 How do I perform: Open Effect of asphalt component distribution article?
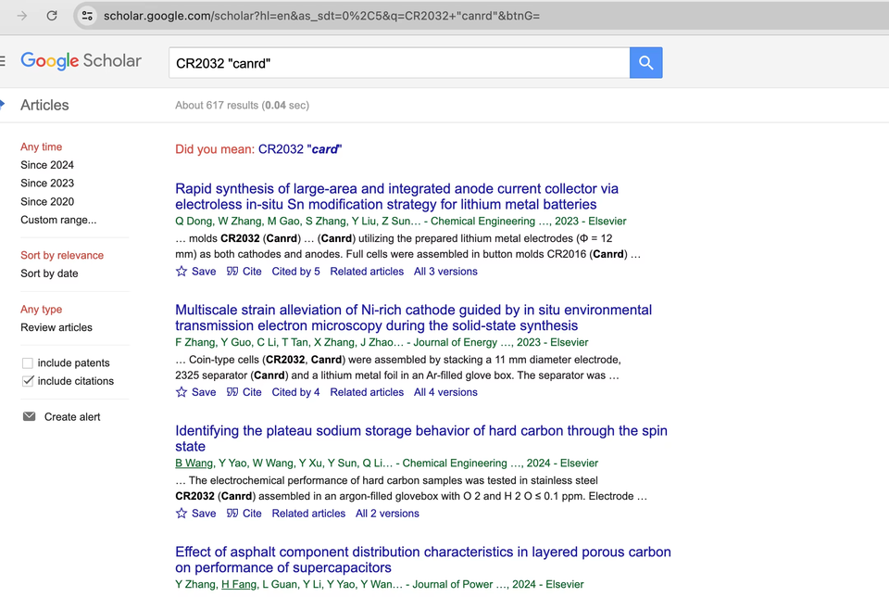pyautogui.click(x=423, y=560)
